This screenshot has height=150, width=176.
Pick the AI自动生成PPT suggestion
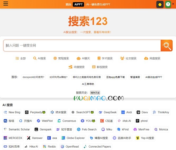point(154,77)
